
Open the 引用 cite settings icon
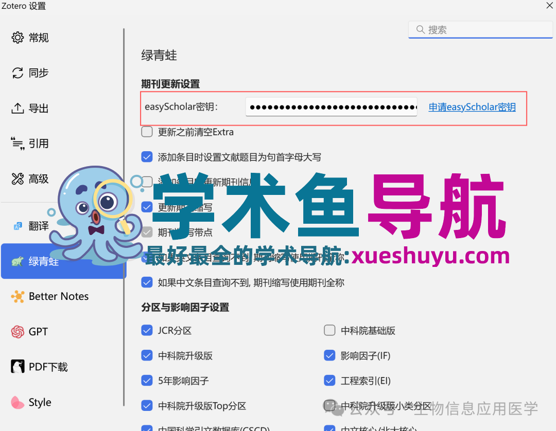pos(18,143)
